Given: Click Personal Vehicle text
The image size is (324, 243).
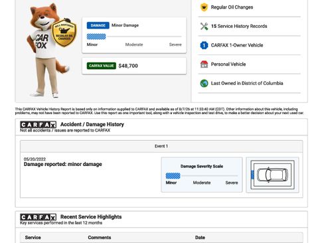Looking at the screenshot, I should 228,64.
